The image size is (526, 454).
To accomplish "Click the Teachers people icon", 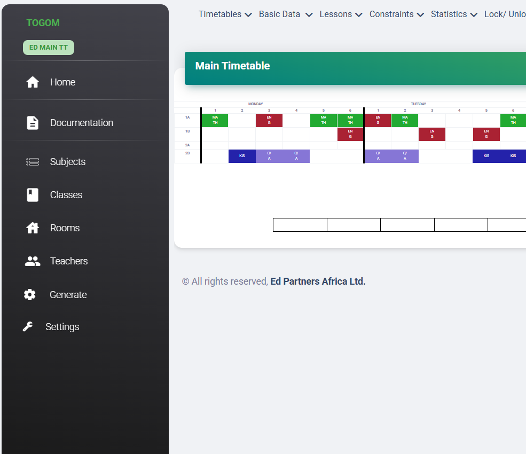I will pos(32,261).
